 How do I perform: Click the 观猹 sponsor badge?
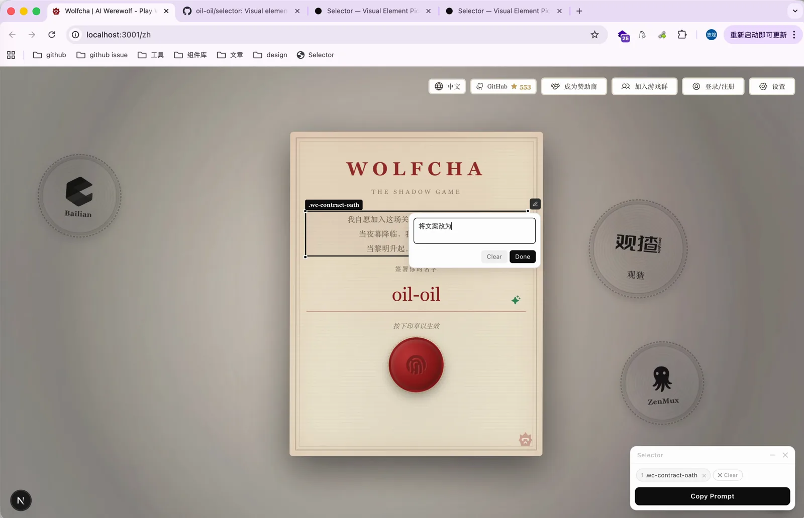638,249
